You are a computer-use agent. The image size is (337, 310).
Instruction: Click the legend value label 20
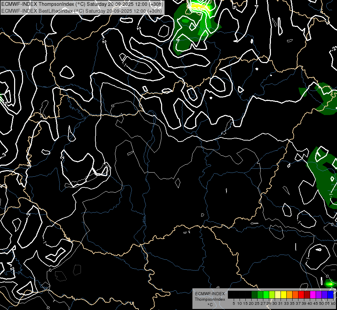click(x=251, y=303)
